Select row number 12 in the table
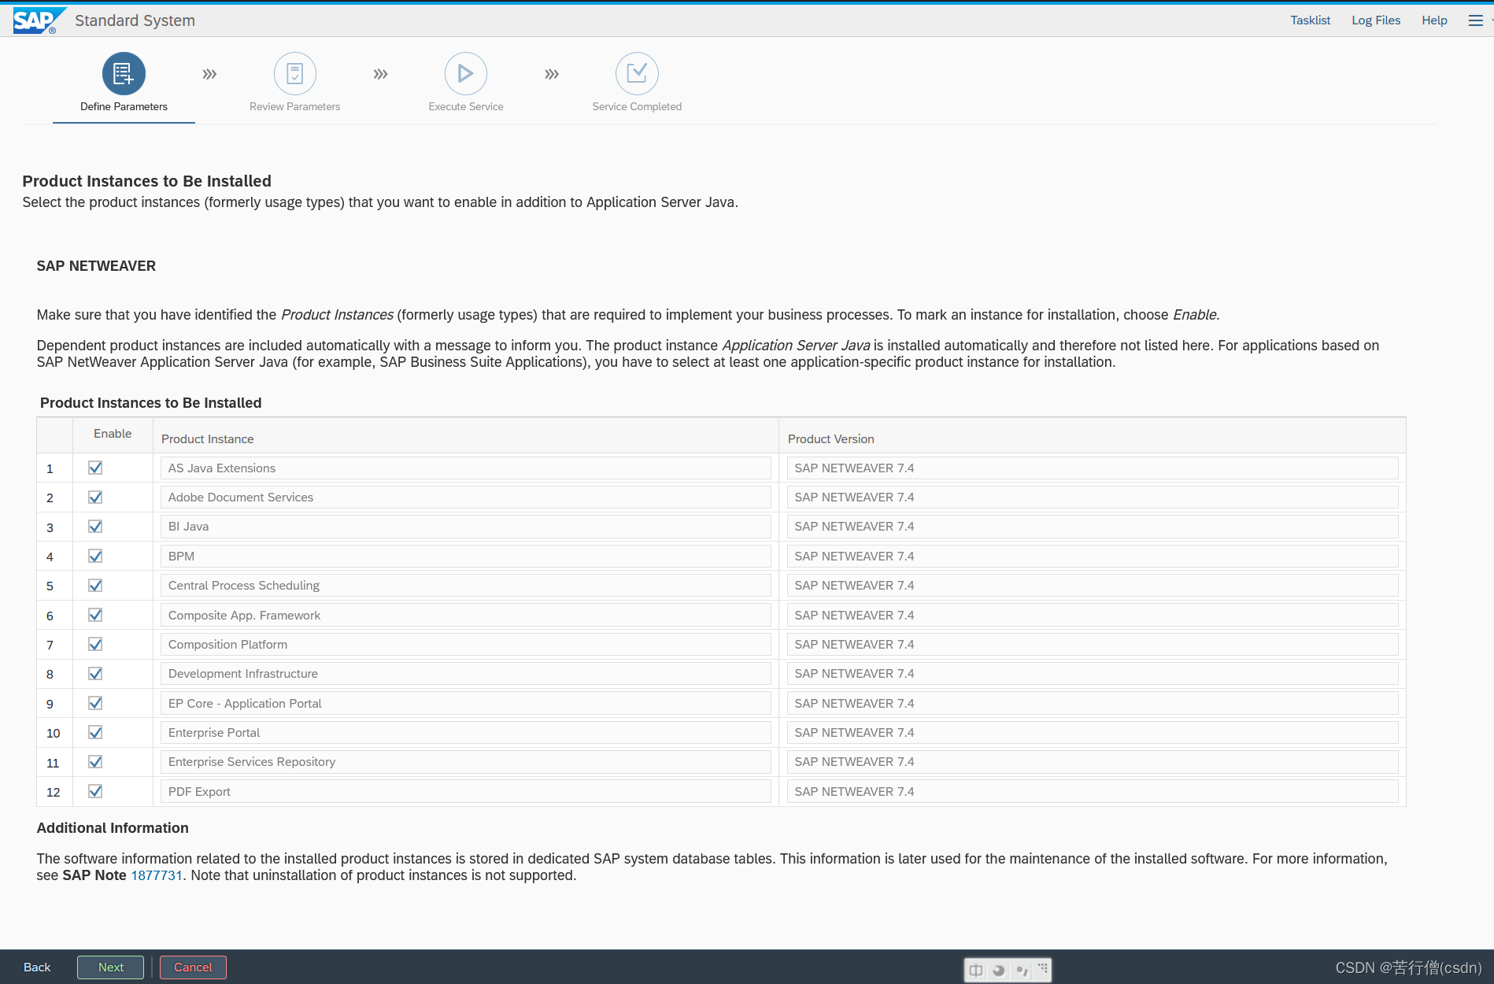1494x984 pixels. point(53,792)
